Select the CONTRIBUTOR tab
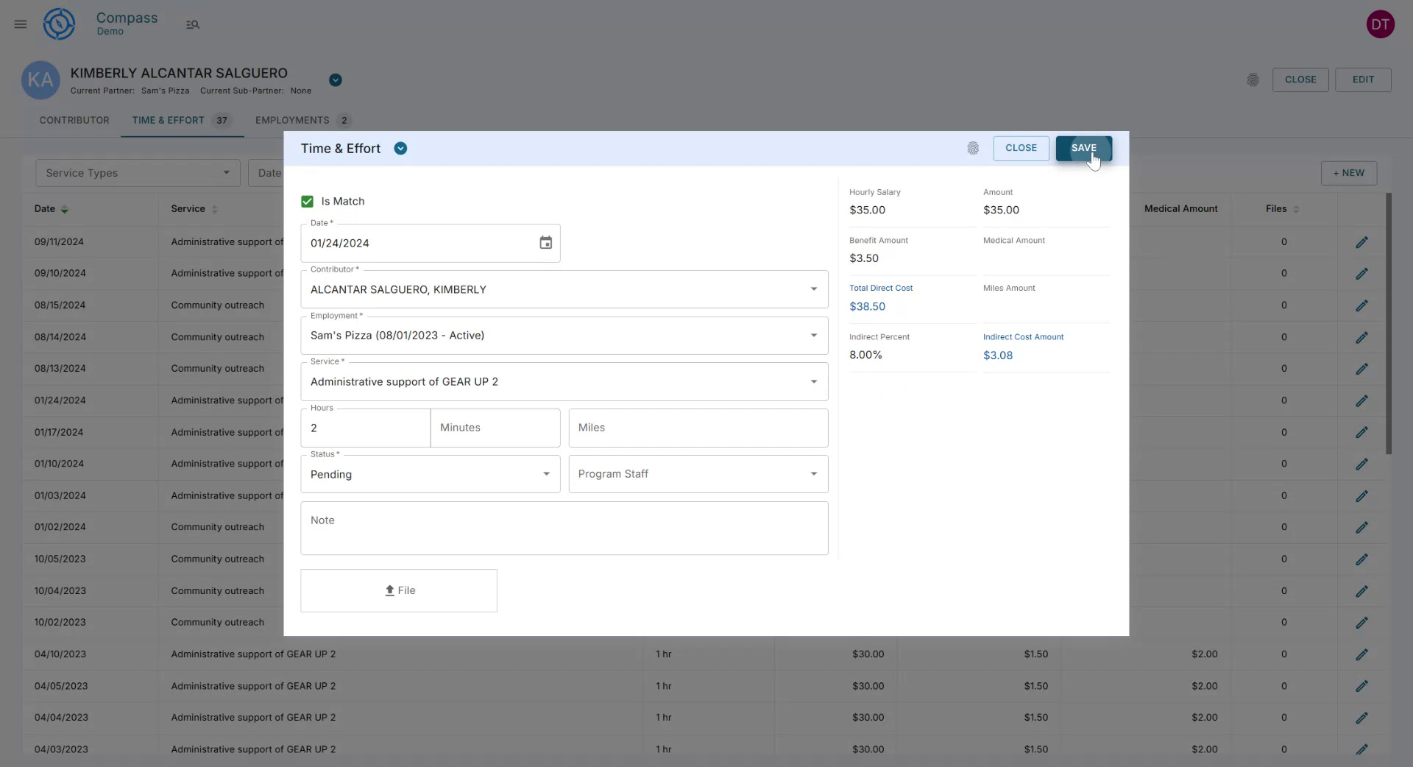Image resolution: width=1413 pixels, height=767 pixels. 74,120
